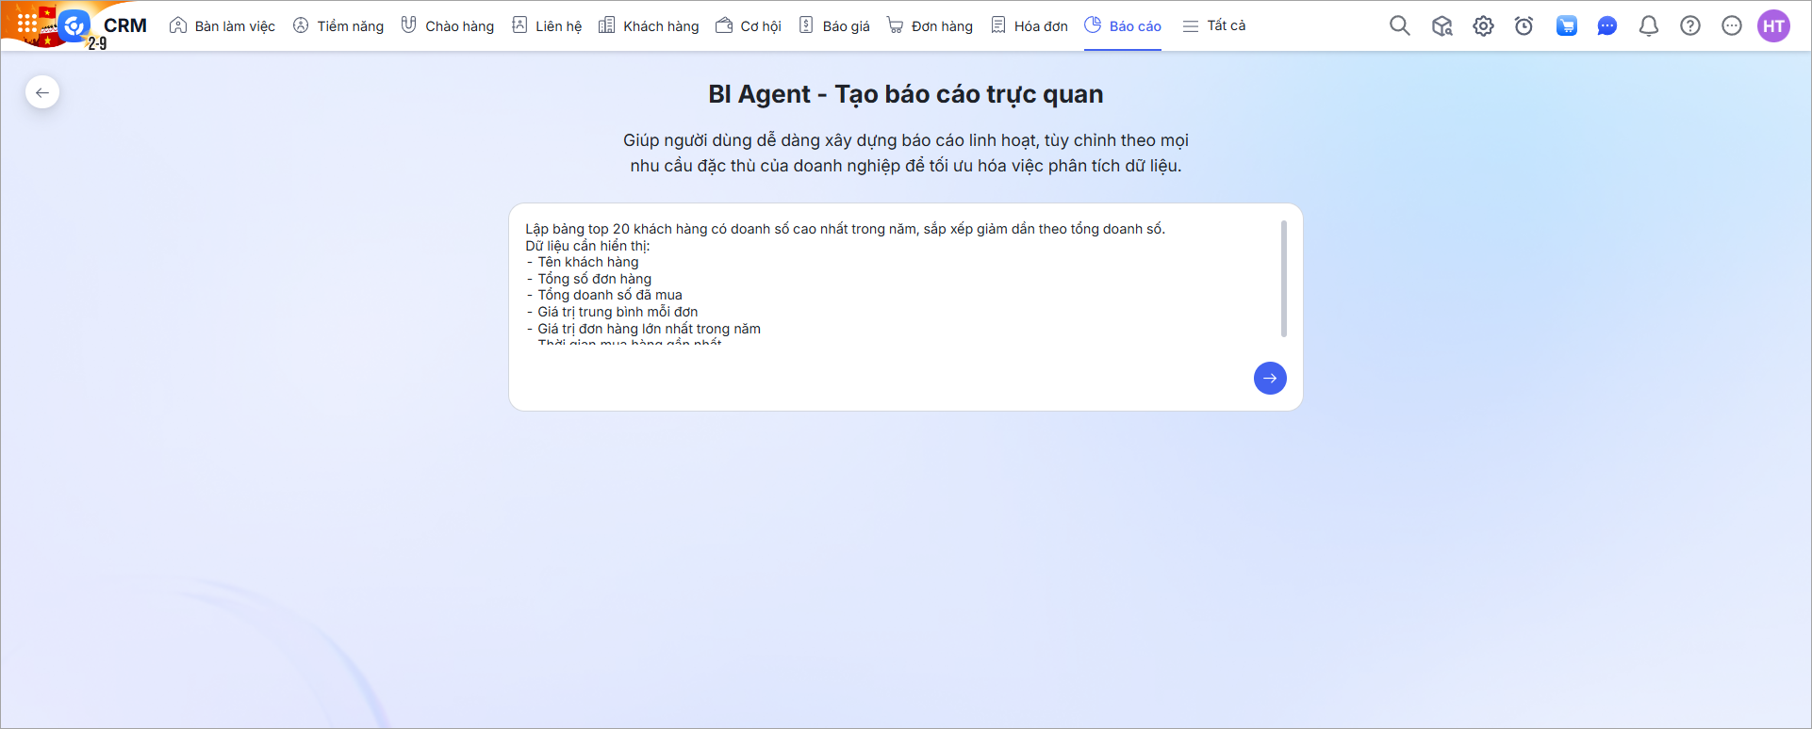This screenshot has height=729, width=1812.
Task: Select the Báo cáo tab
Action: [x=1123, y=26]
